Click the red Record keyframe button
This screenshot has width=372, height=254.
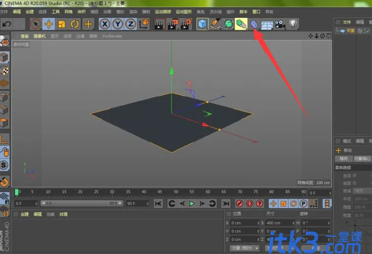239,203
